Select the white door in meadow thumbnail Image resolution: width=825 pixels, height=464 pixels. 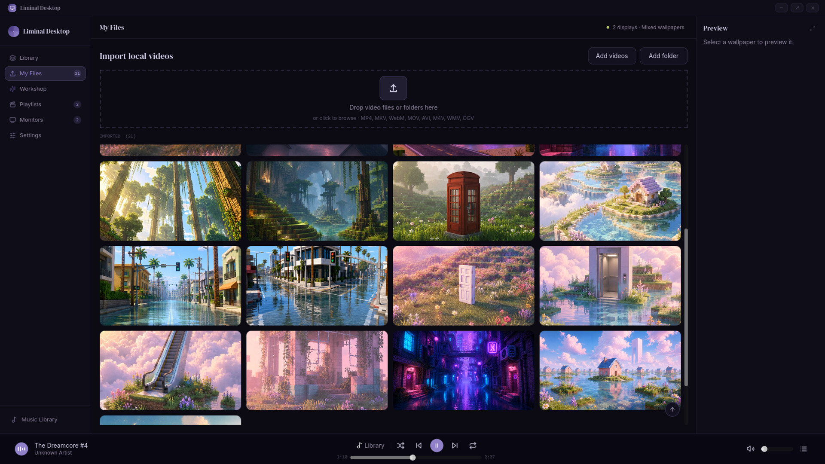pyautogui.click(x=463, y=286)
